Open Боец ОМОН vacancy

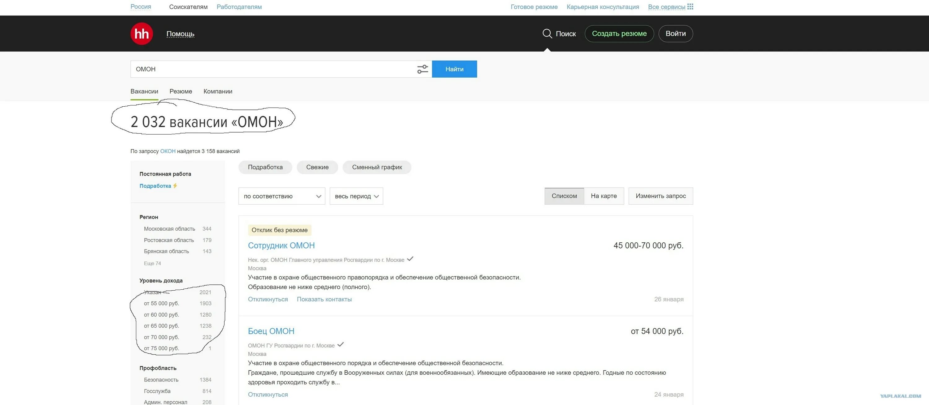coord(271,331)
